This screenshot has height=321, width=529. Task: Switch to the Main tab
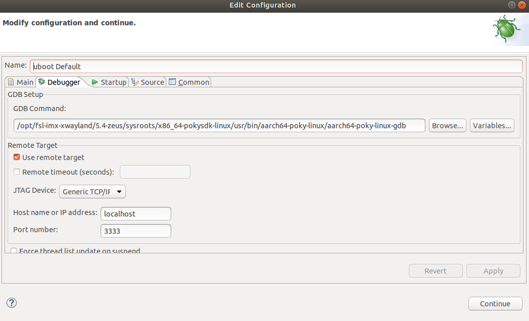[20, 82]
